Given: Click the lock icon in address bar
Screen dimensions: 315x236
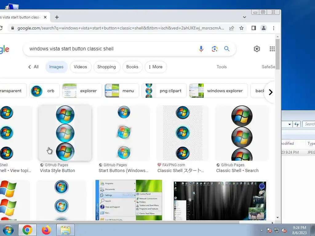Looking at the screenshot, I should pyautogui.click(x=12, y=28).
